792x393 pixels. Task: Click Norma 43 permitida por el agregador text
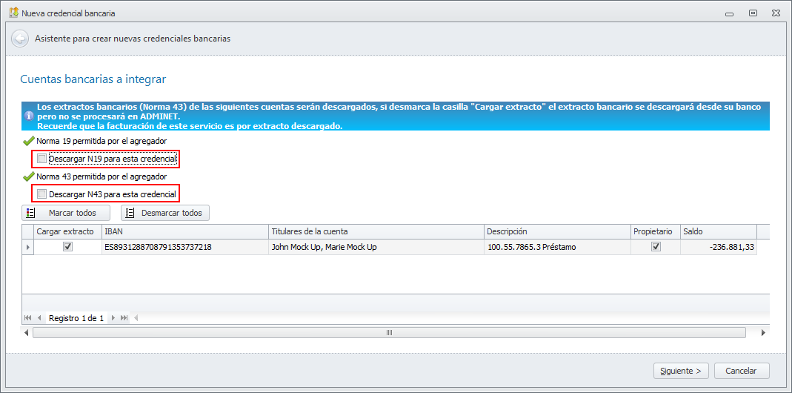click(x=102, y=176)
